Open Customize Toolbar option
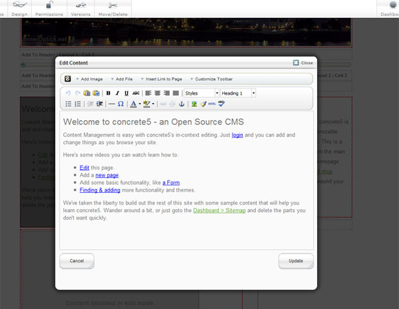Image resolution: width=399 pixels, height=309 pixels. 211,79
